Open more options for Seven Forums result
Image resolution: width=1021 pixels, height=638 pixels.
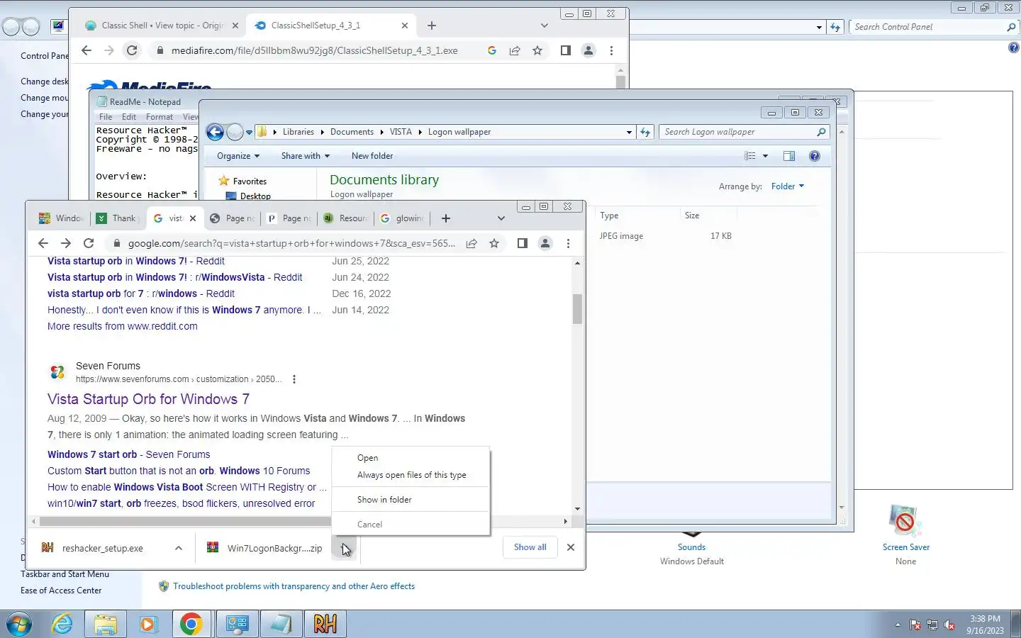pyautogui.click(x=294, y=379)
